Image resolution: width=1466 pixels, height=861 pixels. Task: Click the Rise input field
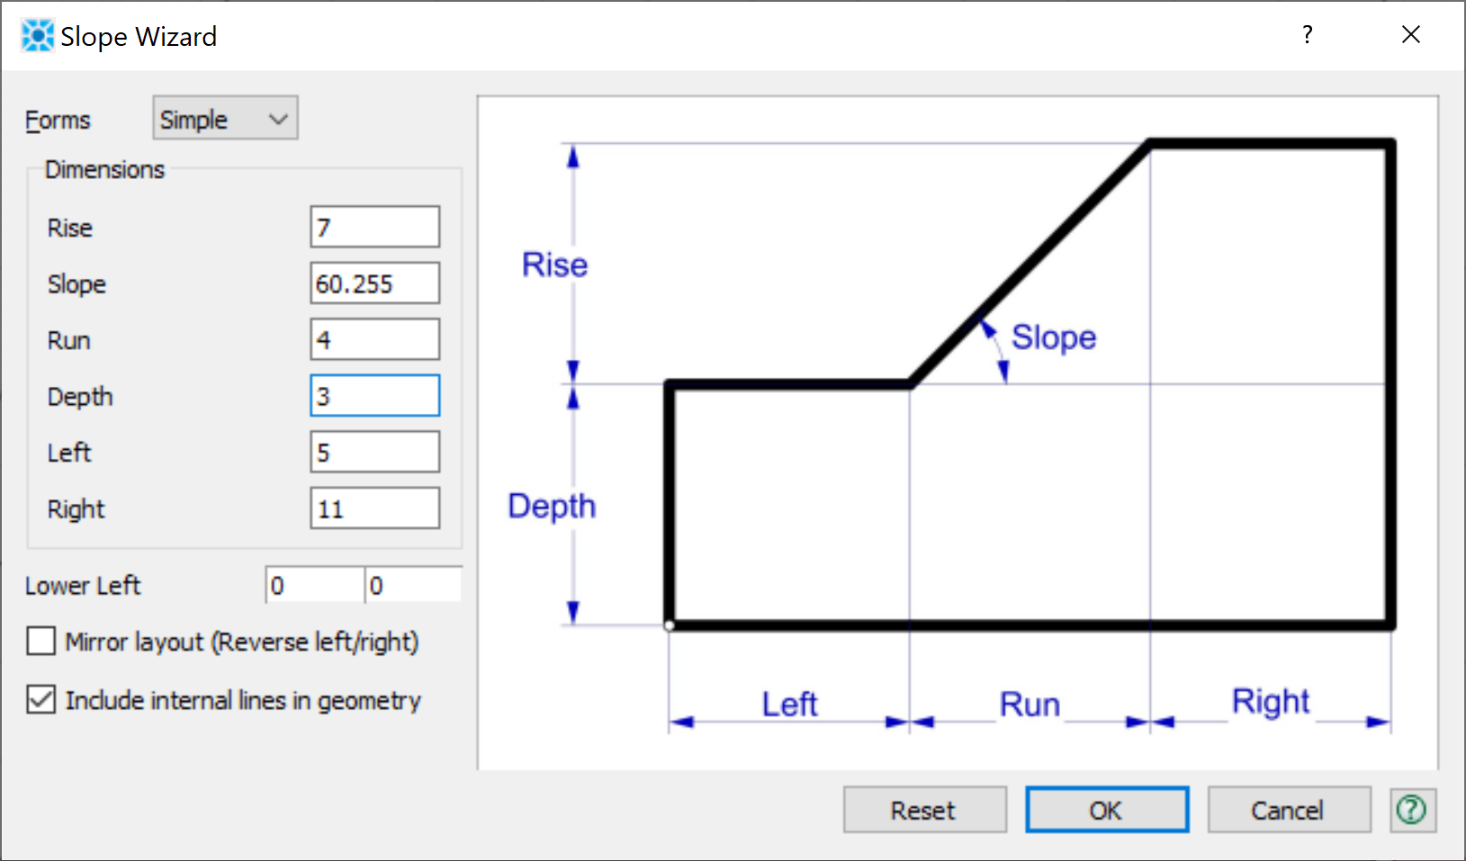tap(374, 228)
